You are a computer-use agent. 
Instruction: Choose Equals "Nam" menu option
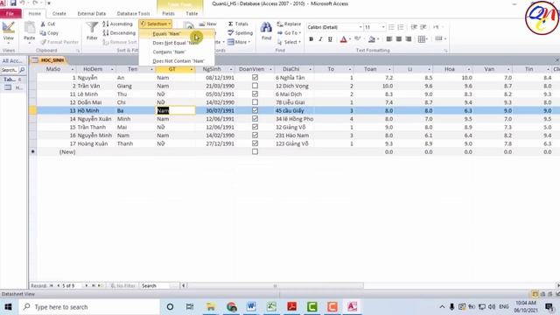[177, 33]
